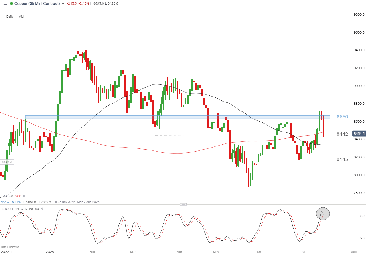This screenshot has height=254, width=366.
Task: Open the hamburger menu beside the market name
Action: point(5,3)
